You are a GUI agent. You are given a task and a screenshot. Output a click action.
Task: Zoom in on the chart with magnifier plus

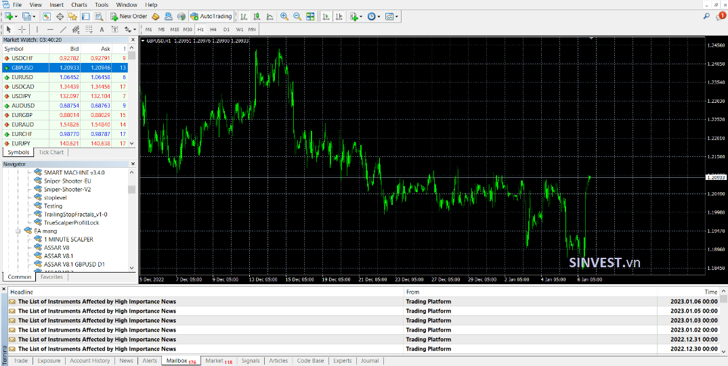point(284,16)
